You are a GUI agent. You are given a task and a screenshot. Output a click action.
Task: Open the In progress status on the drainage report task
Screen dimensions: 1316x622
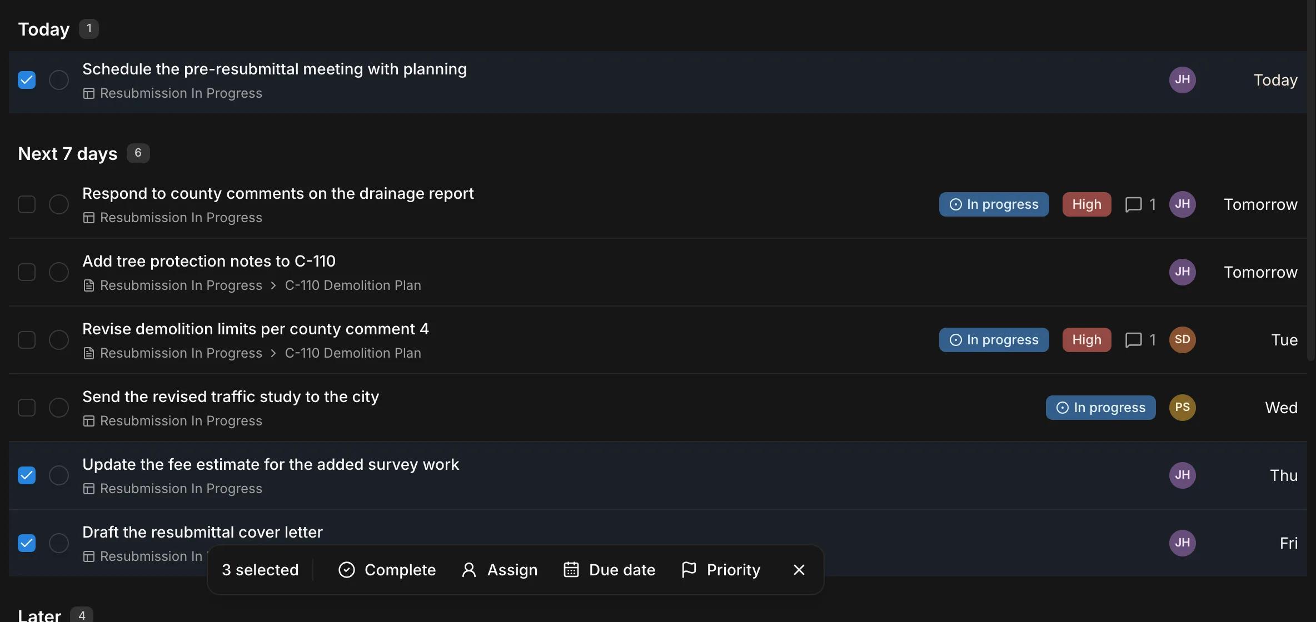point(994,204)
